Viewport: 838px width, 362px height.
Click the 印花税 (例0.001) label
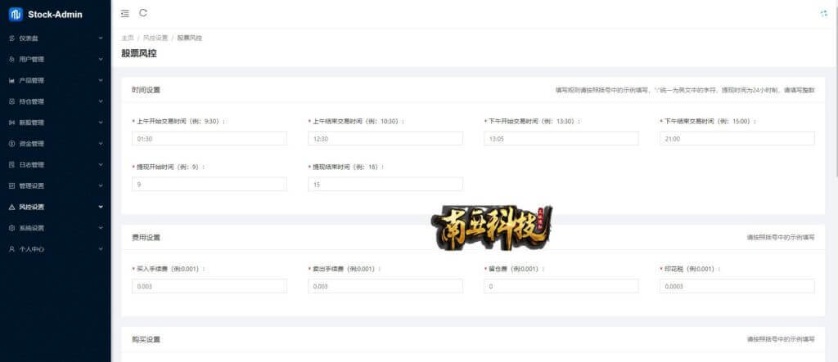(689, 269)
